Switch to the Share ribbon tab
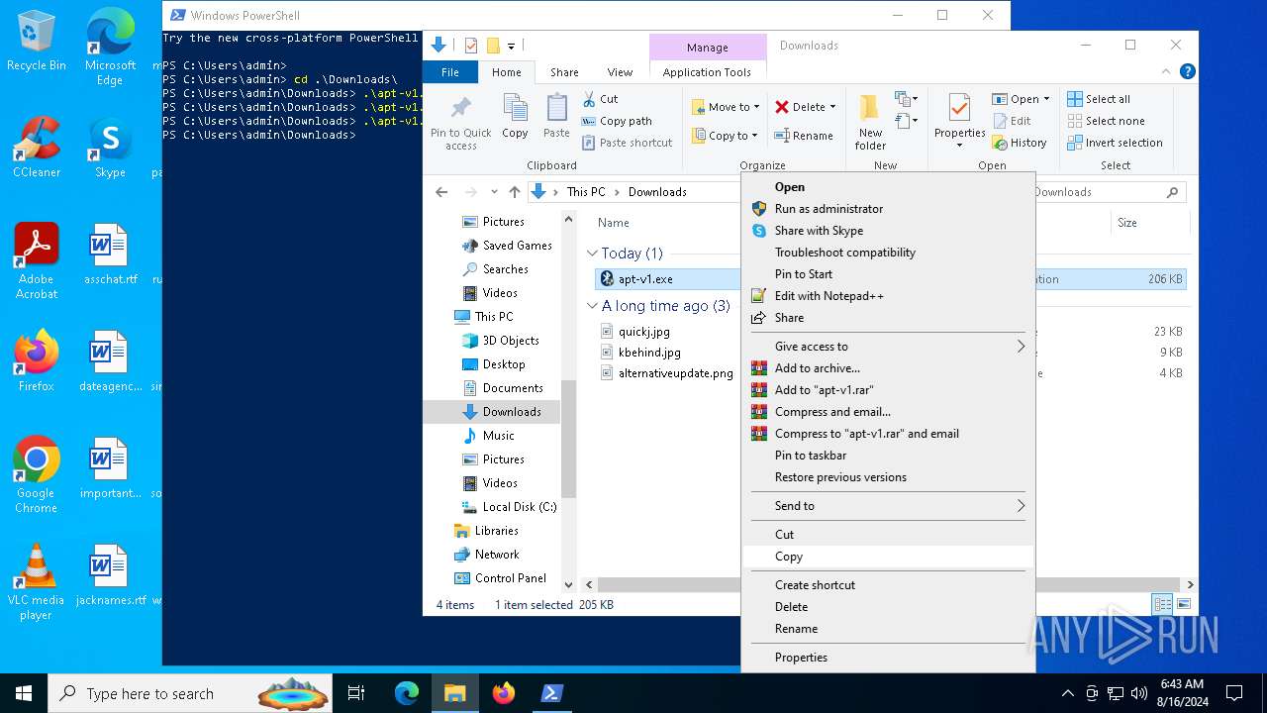Image resolution: width=1267 pixels, height=713 pixels. click(564, 72)
